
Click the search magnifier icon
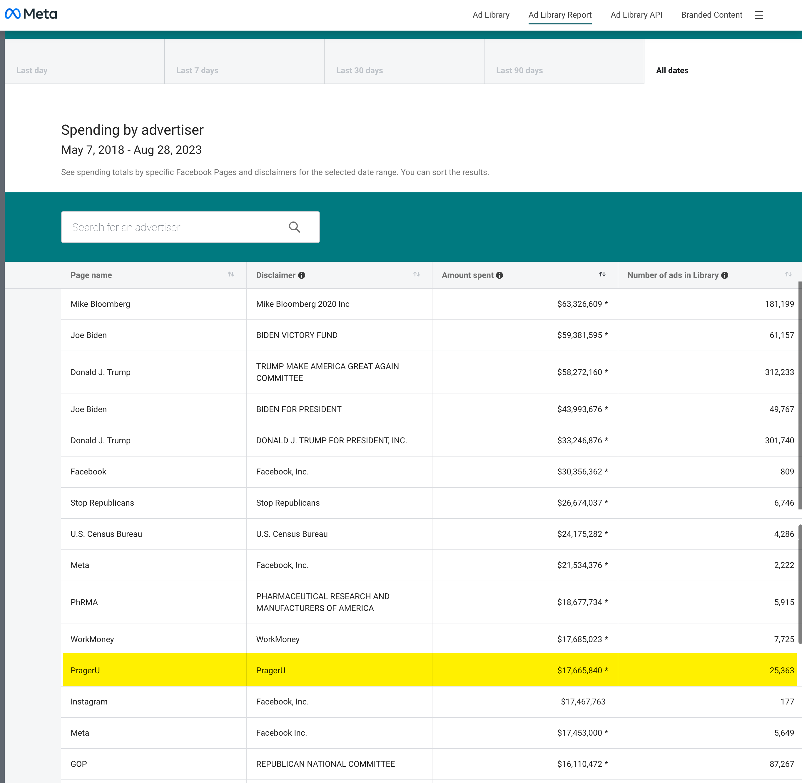(294, 227)
